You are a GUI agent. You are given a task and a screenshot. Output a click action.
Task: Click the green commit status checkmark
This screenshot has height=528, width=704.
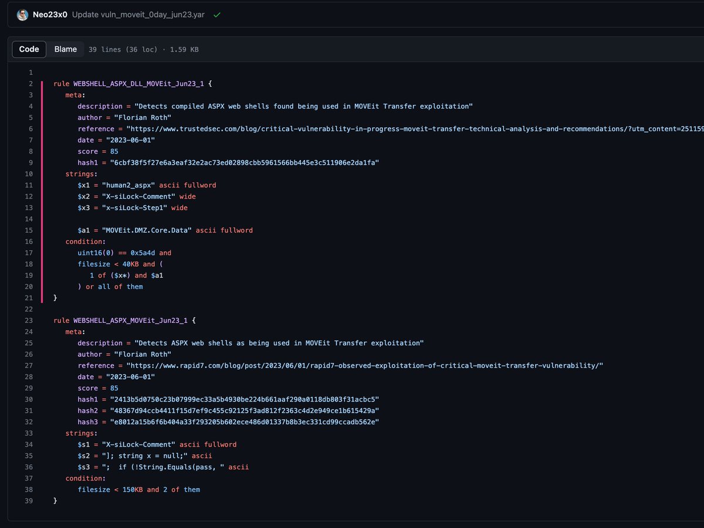(x=216, y=15)
